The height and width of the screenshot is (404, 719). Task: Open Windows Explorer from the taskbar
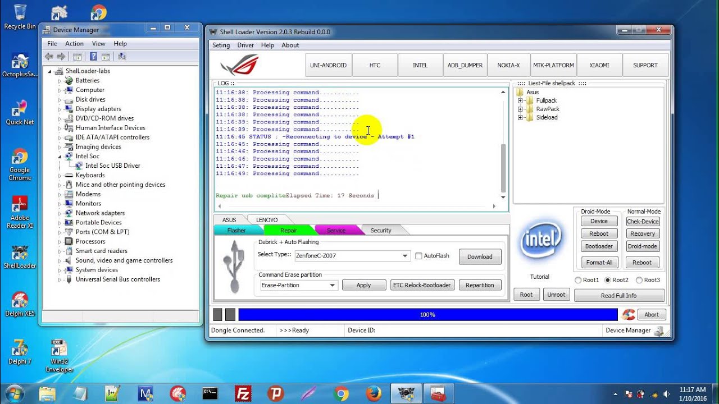tap(48, 394)
